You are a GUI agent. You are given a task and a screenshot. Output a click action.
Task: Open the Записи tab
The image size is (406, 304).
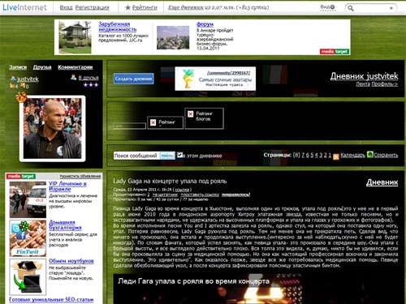click(18, 67)
